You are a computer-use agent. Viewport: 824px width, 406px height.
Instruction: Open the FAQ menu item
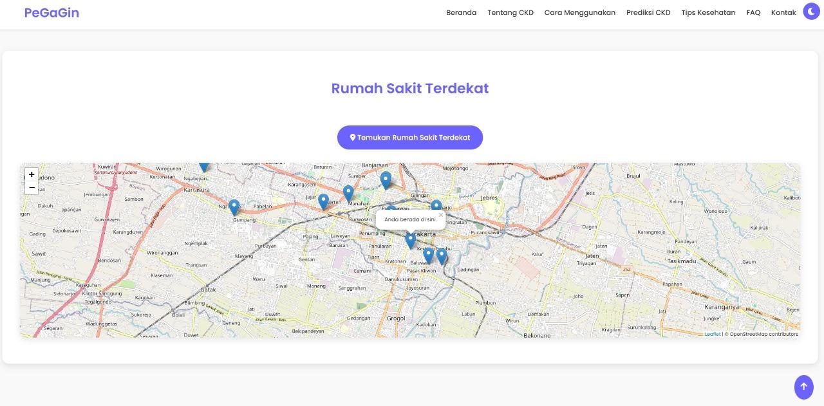[753, 12]
